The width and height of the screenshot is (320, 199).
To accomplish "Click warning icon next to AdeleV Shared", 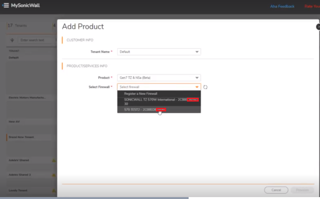I will click(54, 161).
